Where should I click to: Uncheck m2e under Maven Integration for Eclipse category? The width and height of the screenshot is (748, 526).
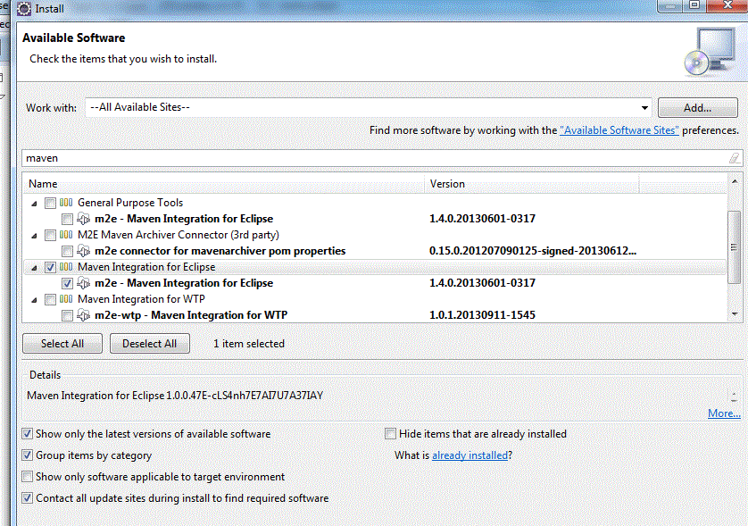pyautogui.click(x=67, y=283)
